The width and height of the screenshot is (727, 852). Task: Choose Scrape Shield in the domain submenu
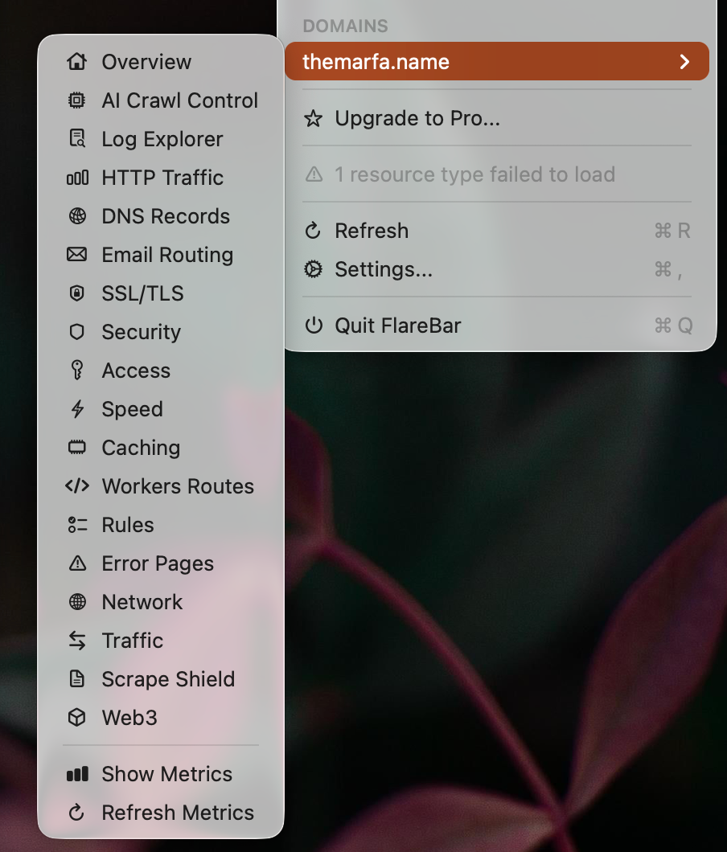pos(168,679)
